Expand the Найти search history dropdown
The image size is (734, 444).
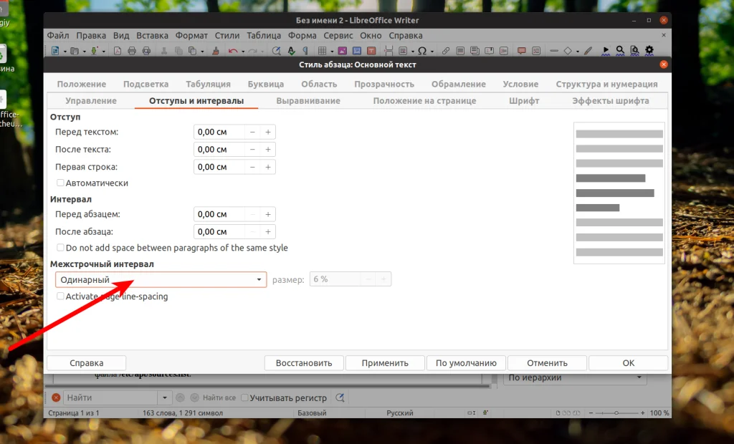coord(164,397)
